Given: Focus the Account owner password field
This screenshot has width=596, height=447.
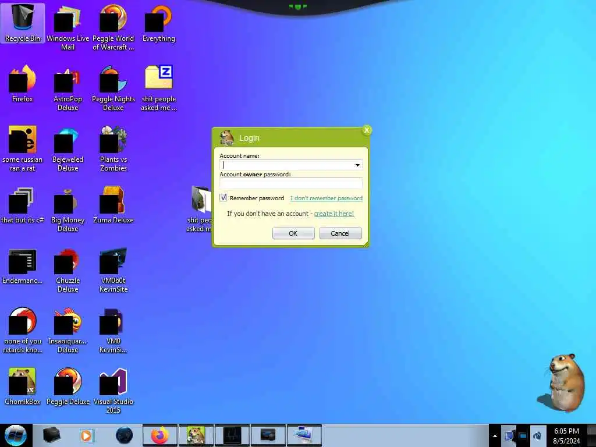Looking at the screenshot, I should (x=291, y=183).
